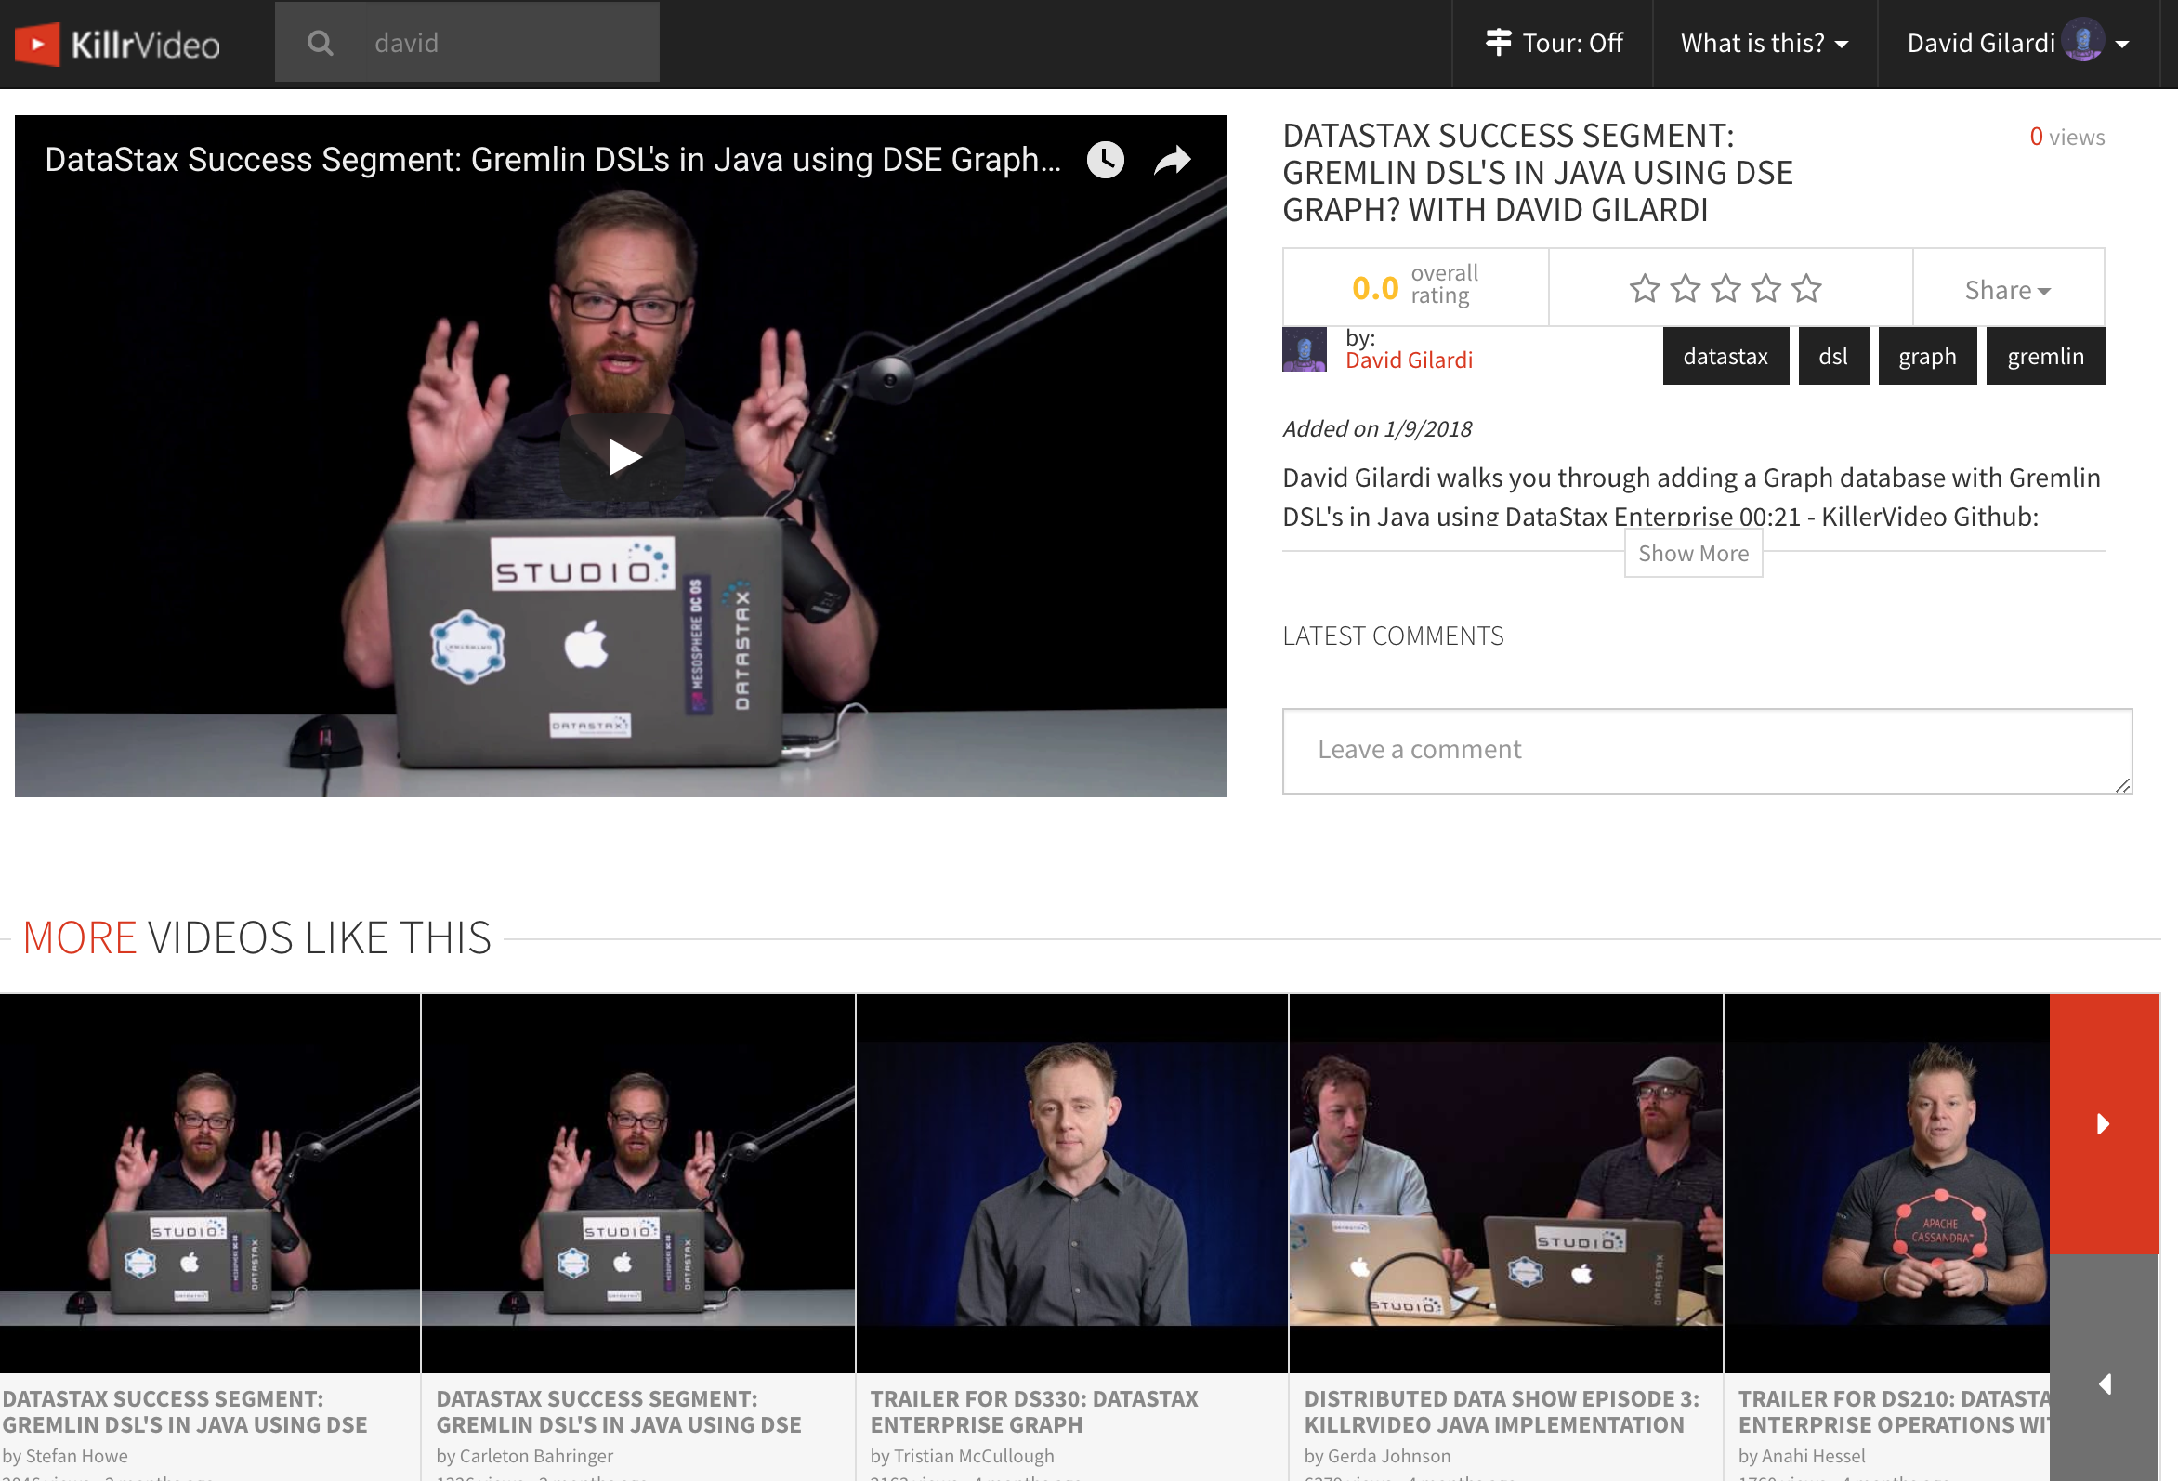Image resolution: width=2178 pixels, height=1481 pixels.
Task: Click Trailer for DS330 title text
Action: click(x=1033, y=1410)
